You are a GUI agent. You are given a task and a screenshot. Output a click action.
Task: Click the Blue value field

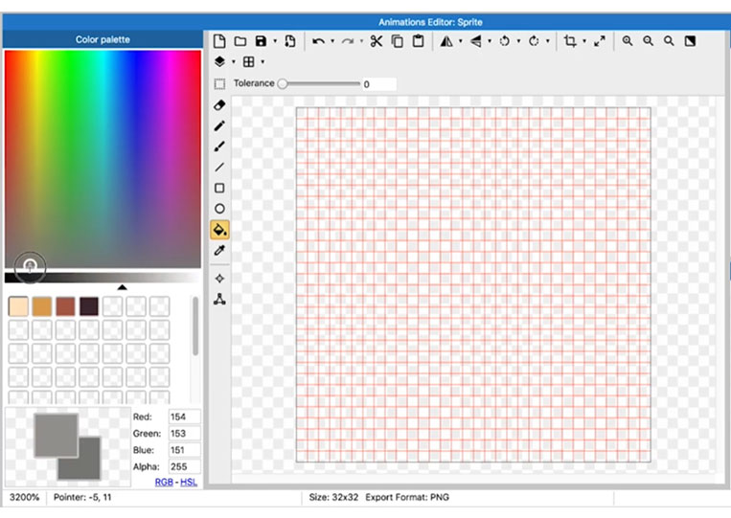click(x=185, y=450)
